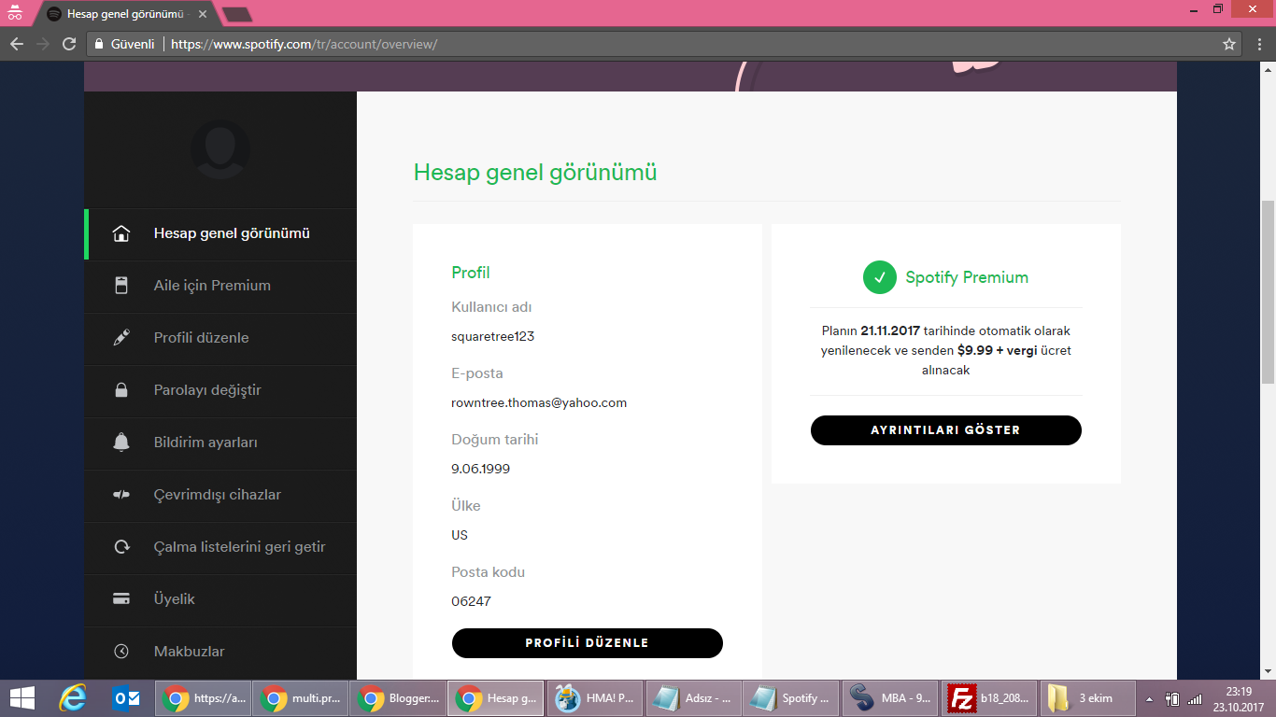Switch to the Spotify notepad taskbar item
This screenshot has width=1276, height=717.
click(792, 698)
